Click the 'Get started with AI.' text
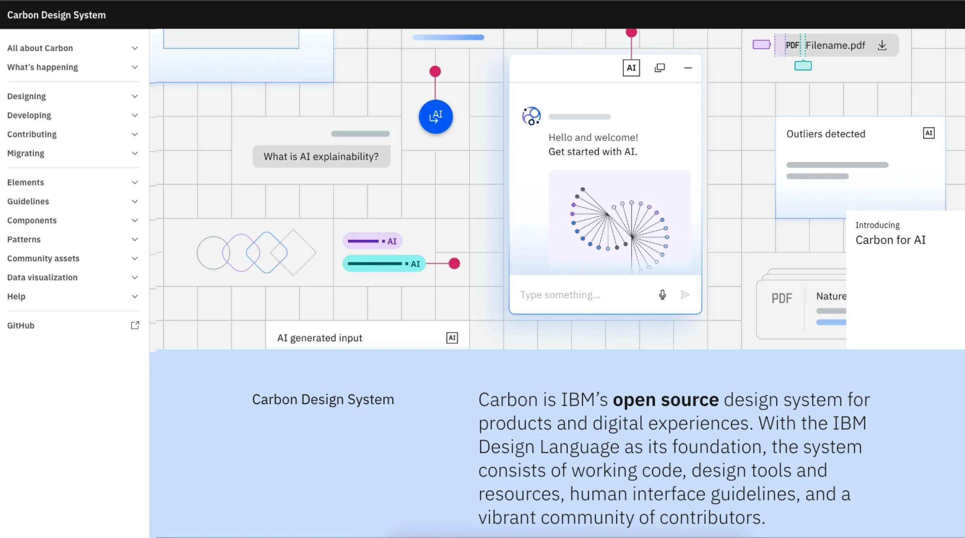This screenshot has width=965, height=538. coord(593,152)
